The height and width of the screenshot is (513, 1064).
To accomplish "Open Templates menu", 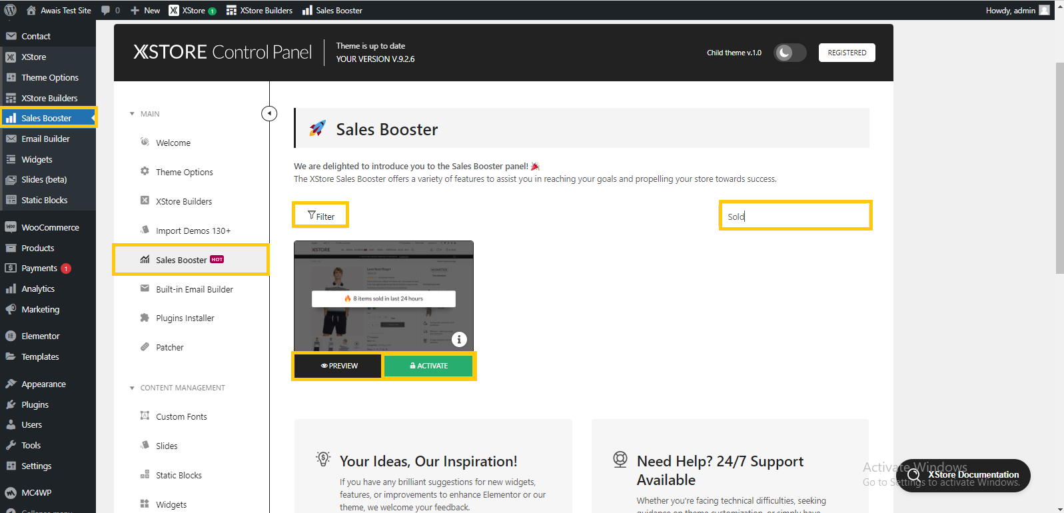I will (x=48, y=356).
